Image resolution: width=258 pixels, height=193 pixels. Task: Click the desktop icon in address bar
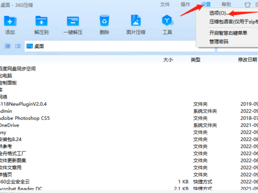tap(29, 46)
